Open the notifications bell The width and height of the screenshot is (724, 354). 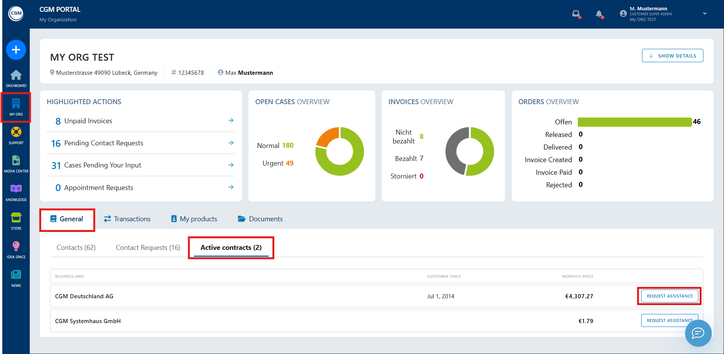599,14
